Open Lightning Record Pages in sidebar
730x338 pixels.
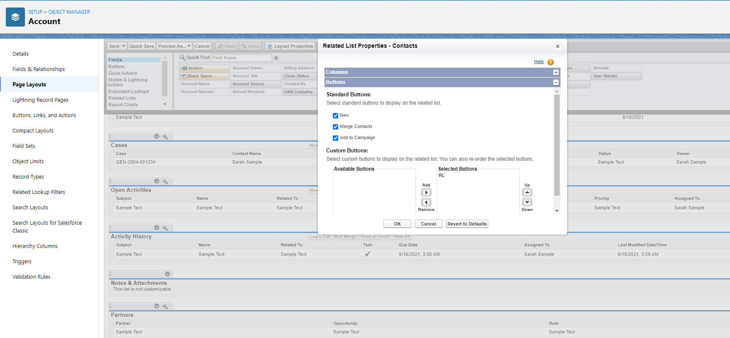[40, 100]
